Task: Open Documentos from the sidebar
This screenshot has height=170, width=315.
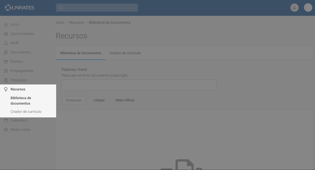Action: (20, 52)
